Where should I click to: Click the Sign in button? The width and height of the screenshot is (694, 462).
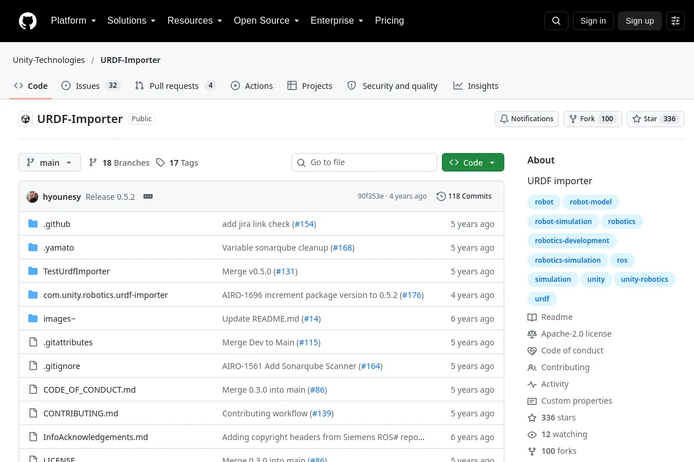point(593,21)
